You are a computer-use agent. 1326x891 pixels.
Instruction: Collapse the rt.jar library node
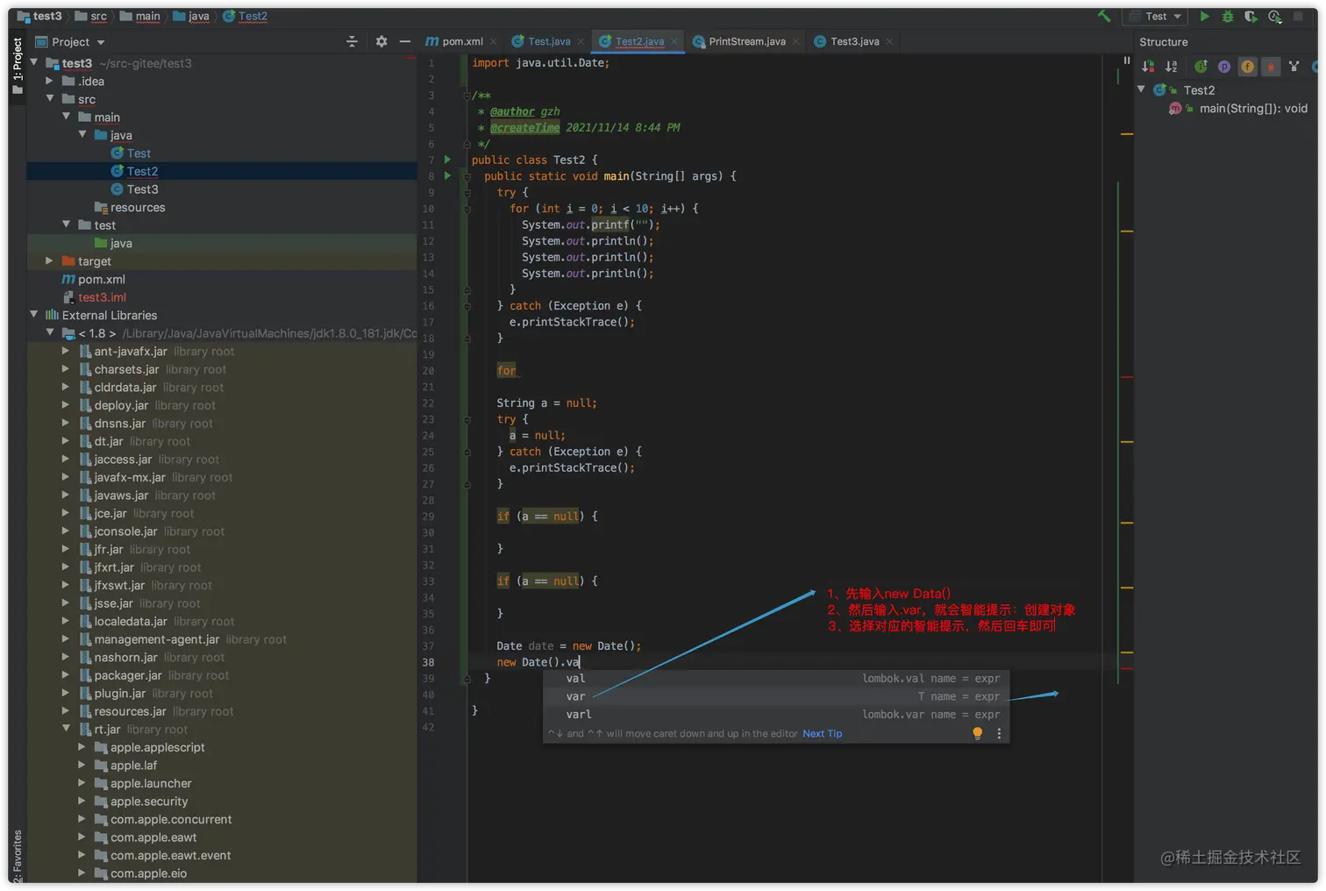coord(66,728)
